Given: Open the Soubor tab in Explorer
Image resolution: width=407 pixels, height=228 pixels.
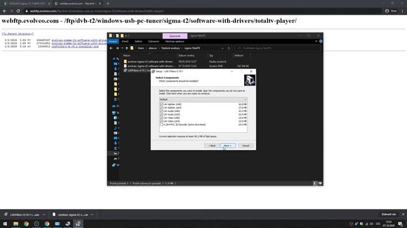Looking at the screenshot, I should click(x=113, y=41).
